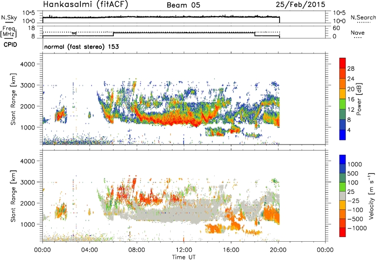Click the red bottom of the velocity colorbar
Viewport: 376px width, 260px height.
(x=343, y=232)
